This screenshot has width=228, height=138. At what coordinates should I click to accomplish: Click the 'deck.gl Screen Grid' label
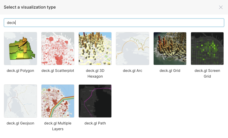coord(207,73)
